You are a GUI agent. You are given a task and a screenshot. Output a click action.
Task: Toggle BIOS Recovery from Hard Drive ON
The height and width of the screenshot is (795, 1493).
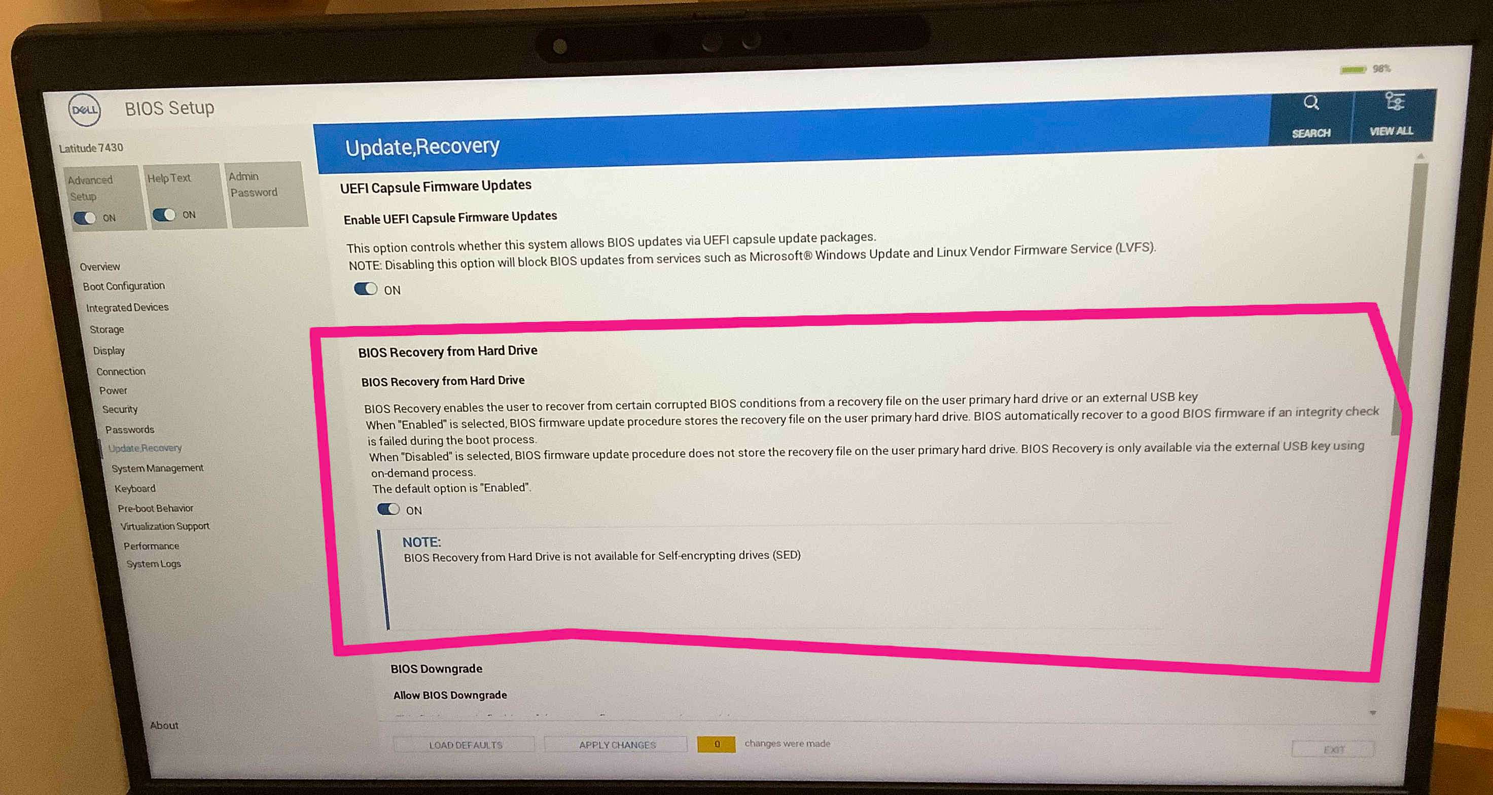(x=385, y=510)
